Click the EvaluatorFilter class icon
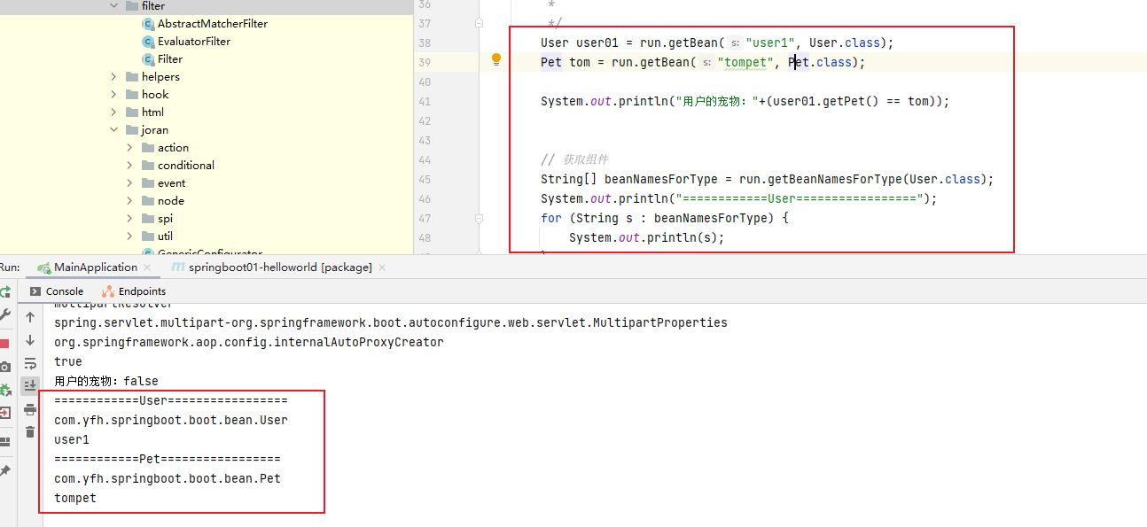 coord(148,42)
